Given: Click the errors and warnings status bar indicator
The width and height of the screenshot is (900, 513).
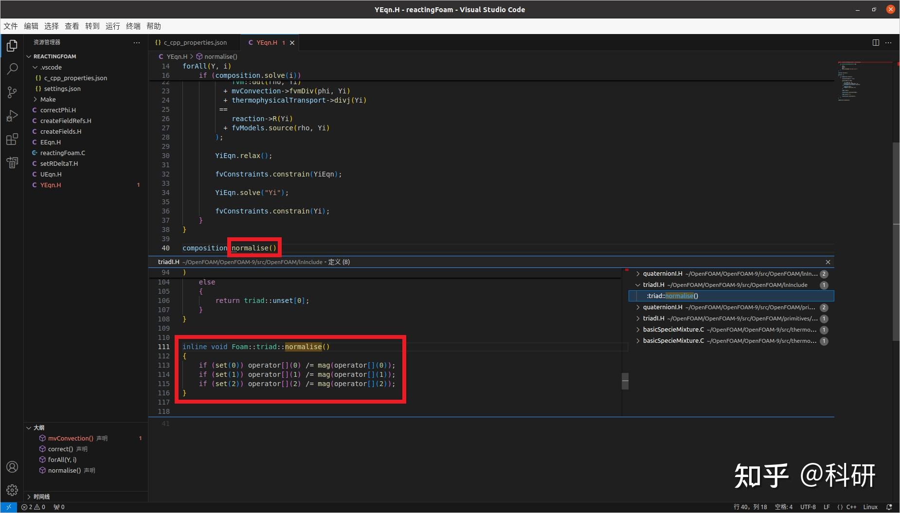Looking at the screenshot, I should (x=34, y=507).
